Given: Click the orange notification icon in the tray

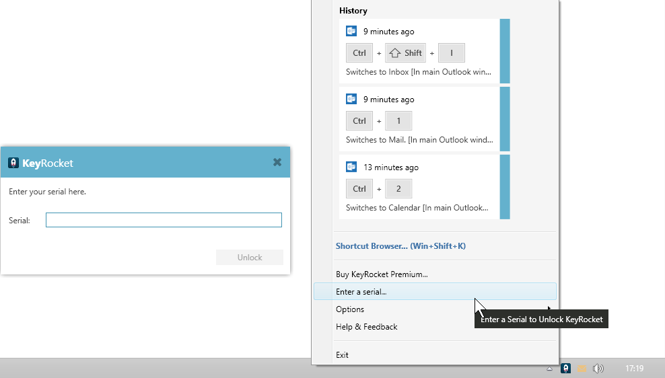Looking at the screenshot, I should coord(582,369).
